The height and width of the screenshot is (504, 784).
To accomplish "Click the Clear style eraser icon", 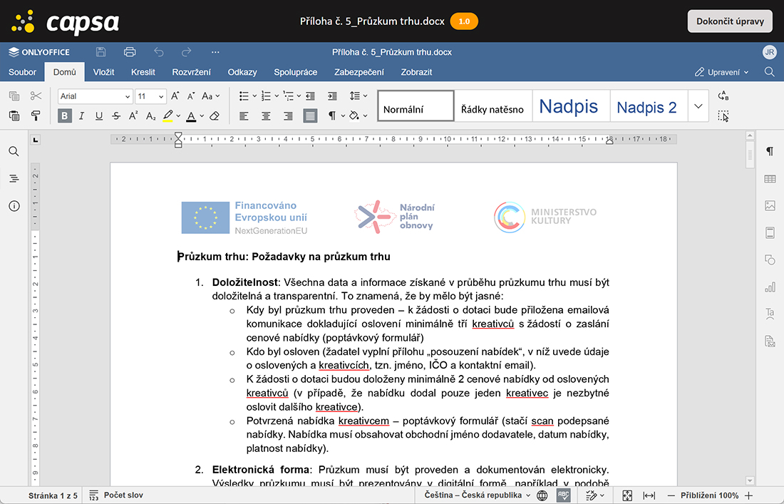I will coord(215,115).
